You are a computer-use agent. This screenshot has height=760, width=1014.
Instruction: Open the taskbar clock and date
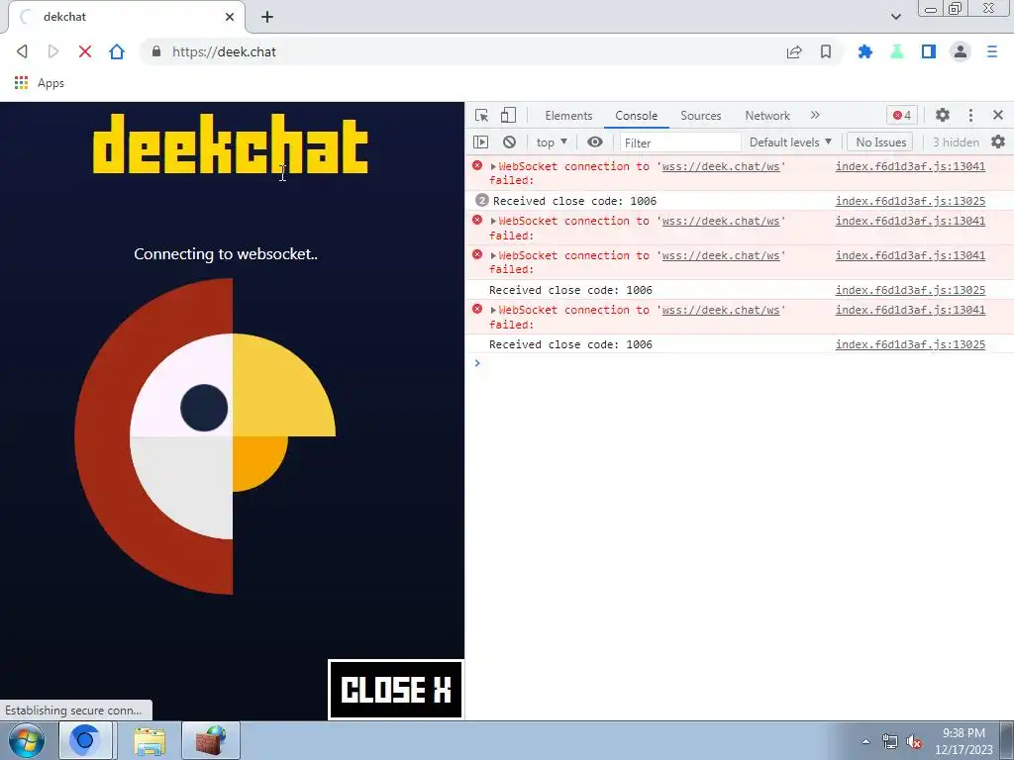point(963,741)
